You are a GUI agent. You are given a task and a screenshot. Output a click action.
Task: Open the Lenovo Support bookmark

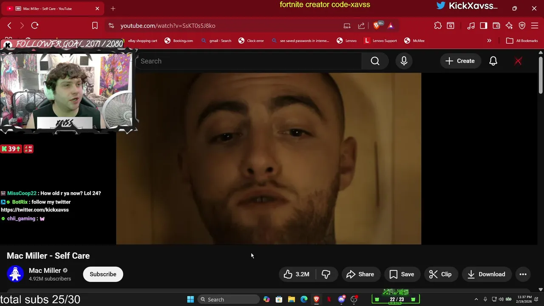pos(381,41)
